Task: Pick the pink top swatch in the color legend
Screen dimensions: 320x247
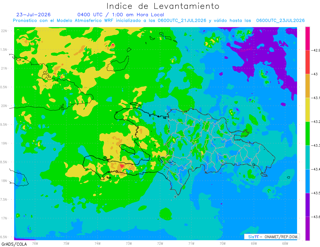Action: click(x=307, y=38)
